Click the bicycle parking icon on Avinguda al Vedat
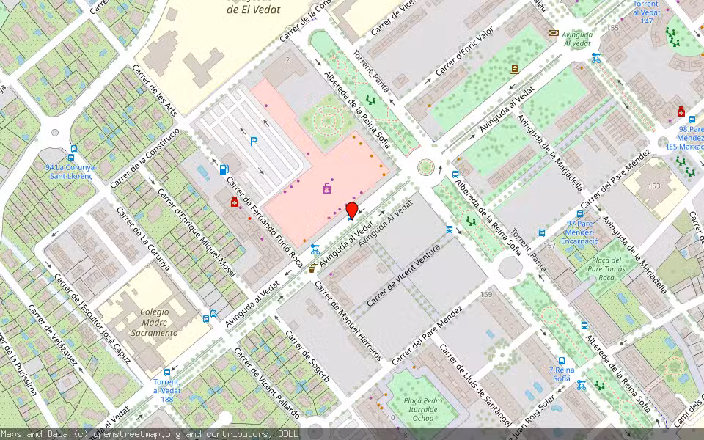Screen dimensions: 704x440 (x=315, y=251)
